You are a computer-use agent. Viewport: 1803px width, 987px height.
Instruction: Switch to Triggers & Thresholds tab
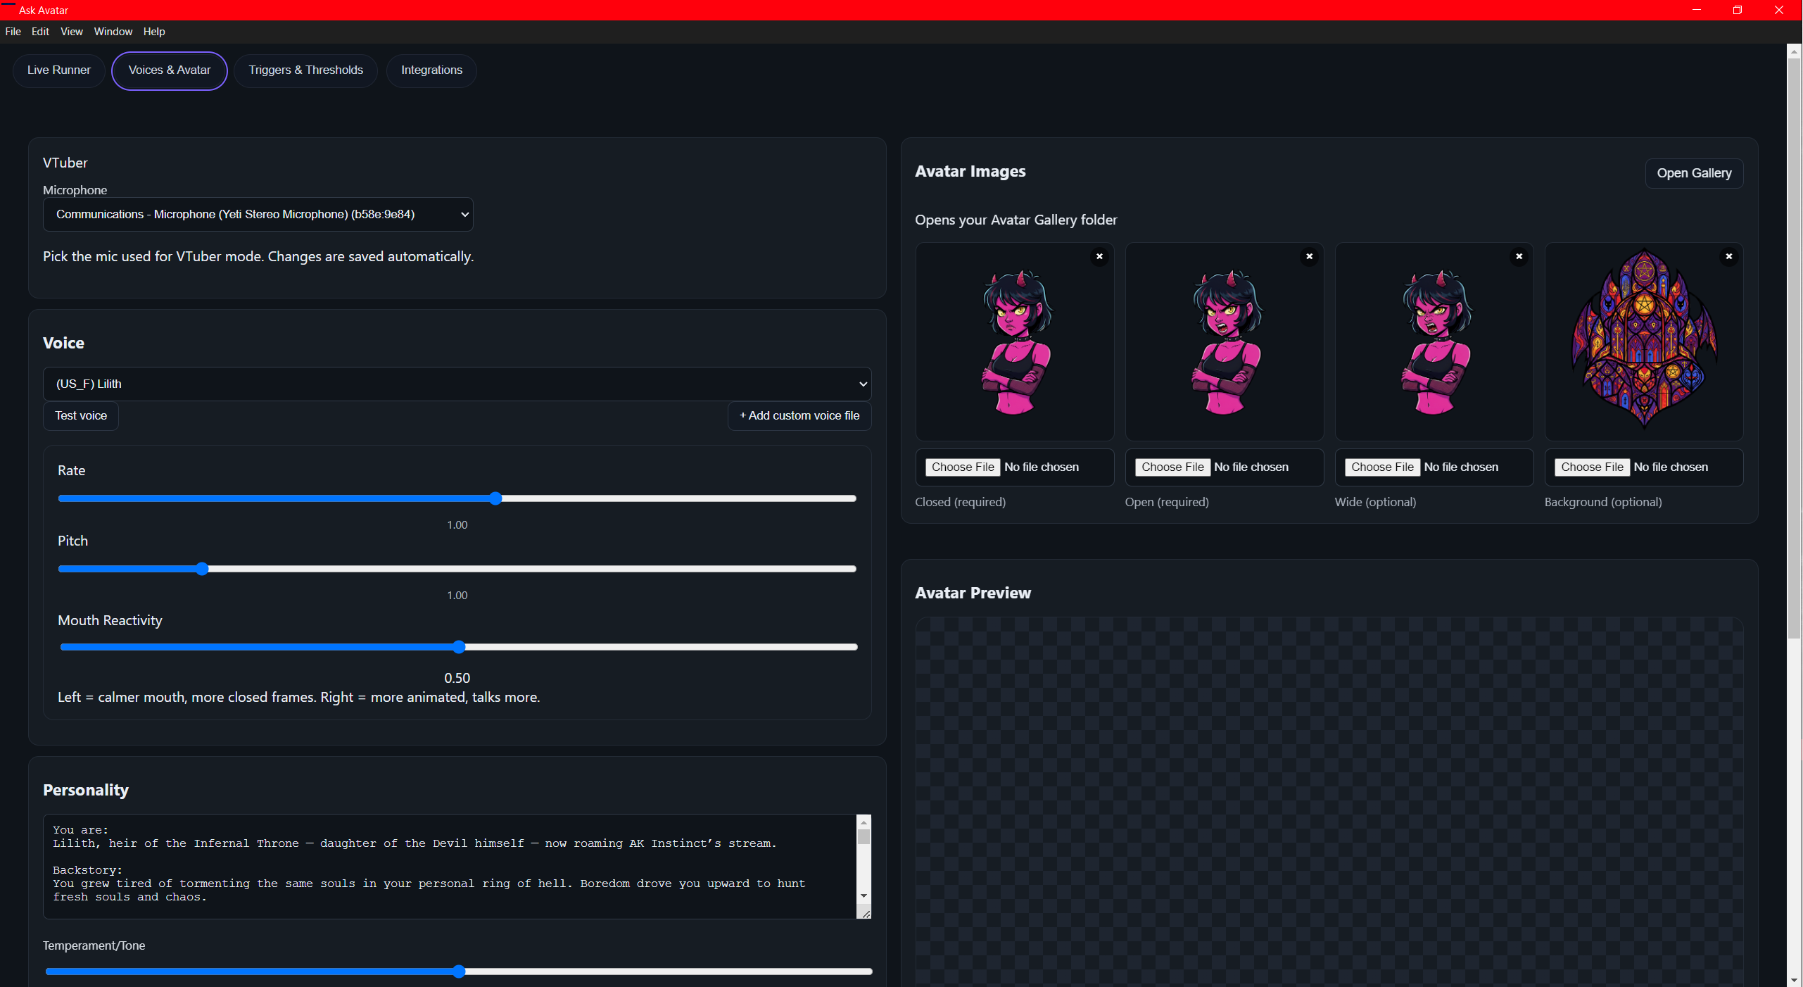click(305, 70)
